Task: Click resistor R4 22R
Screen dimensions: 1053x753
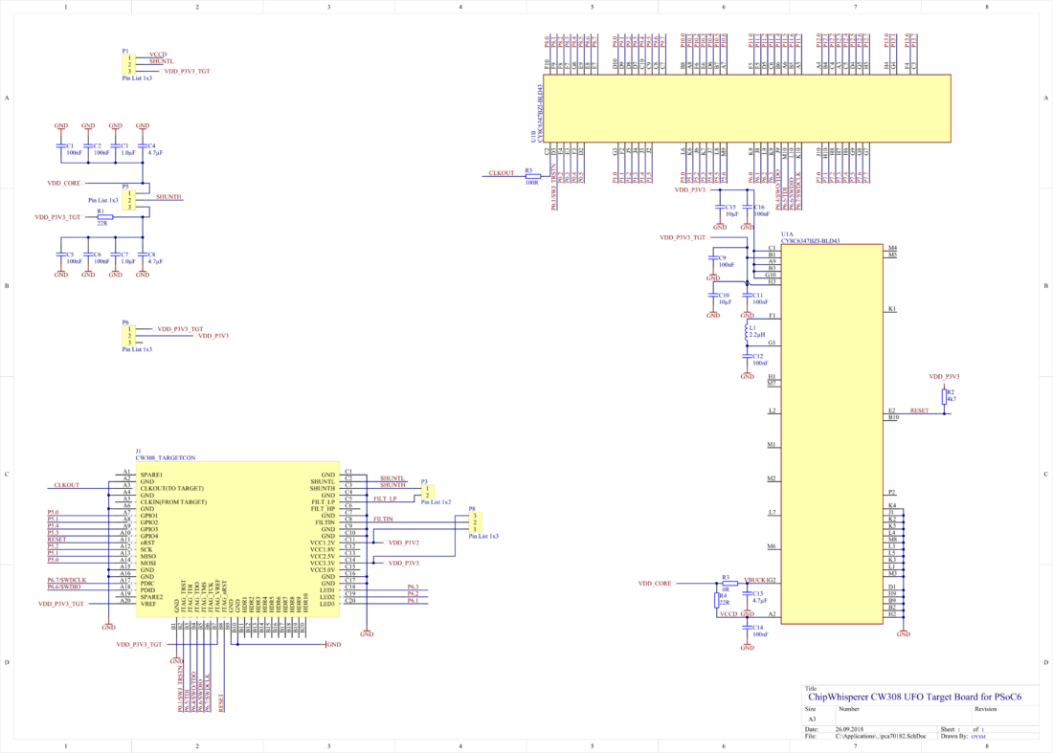Action: pyautogui.click(x=717, y=600)
